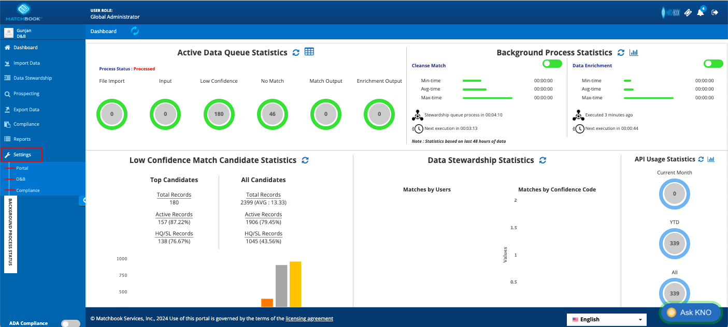Refresh Low Confidence Match Candidate Statistics
Image resolution: width=728 pixels, height=327 pixels.
point(305,160)
